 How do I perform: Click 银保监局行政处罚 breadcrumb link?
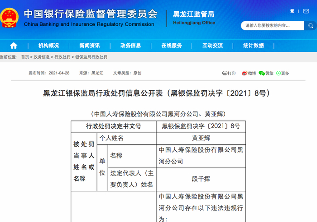tap(91, 57)
